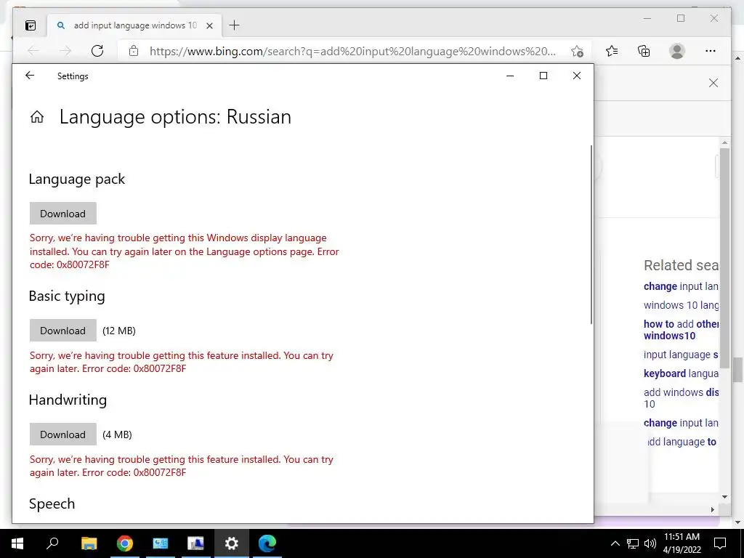Go back in Edge browser
744x558 pixels.
[x=33, y=51]
